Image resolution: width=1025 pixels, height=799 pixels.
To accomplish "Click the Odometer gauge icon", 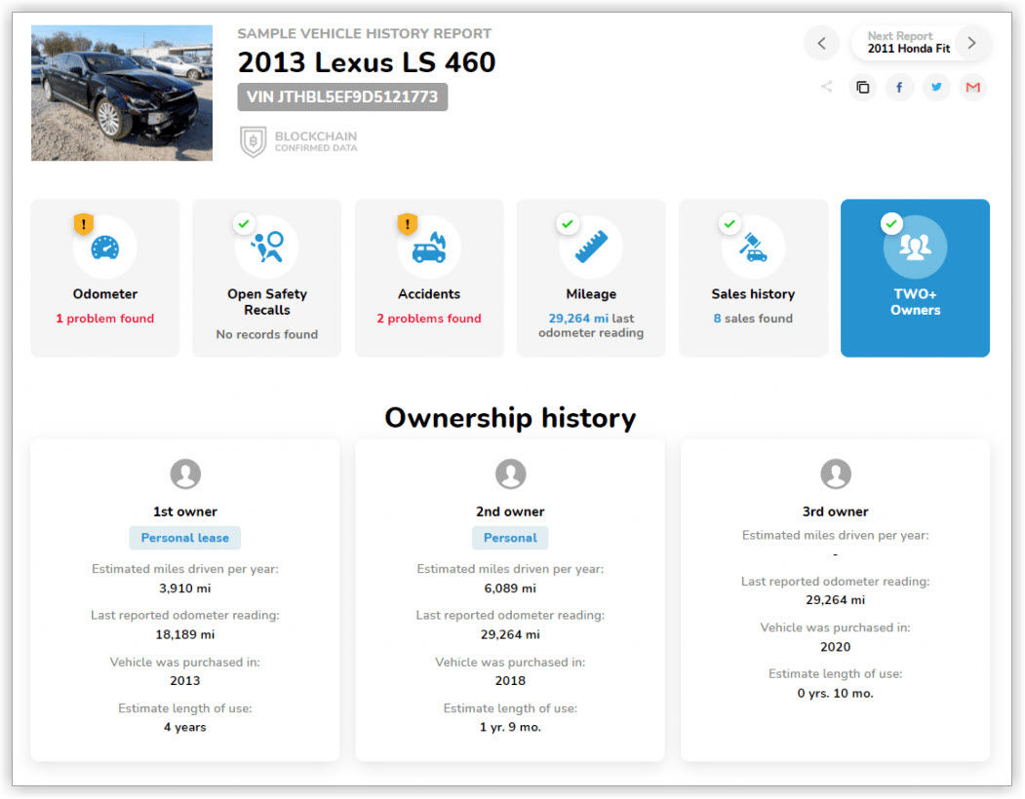I will (104, 247).
